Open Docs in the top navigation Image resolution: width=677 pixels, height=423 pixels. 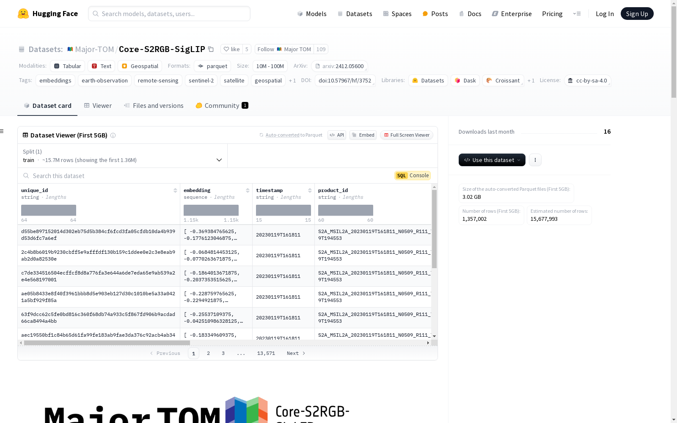point(470,14)
